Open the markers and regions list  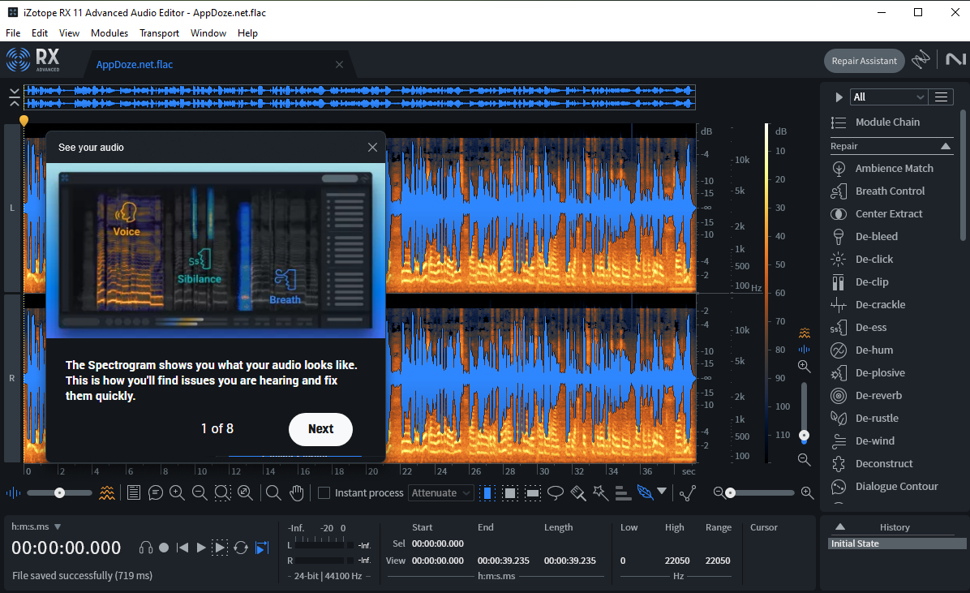133,492
